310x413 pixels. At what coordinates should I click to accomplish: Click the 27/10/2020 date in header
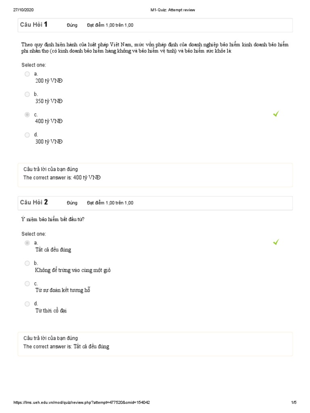[23, 10]
